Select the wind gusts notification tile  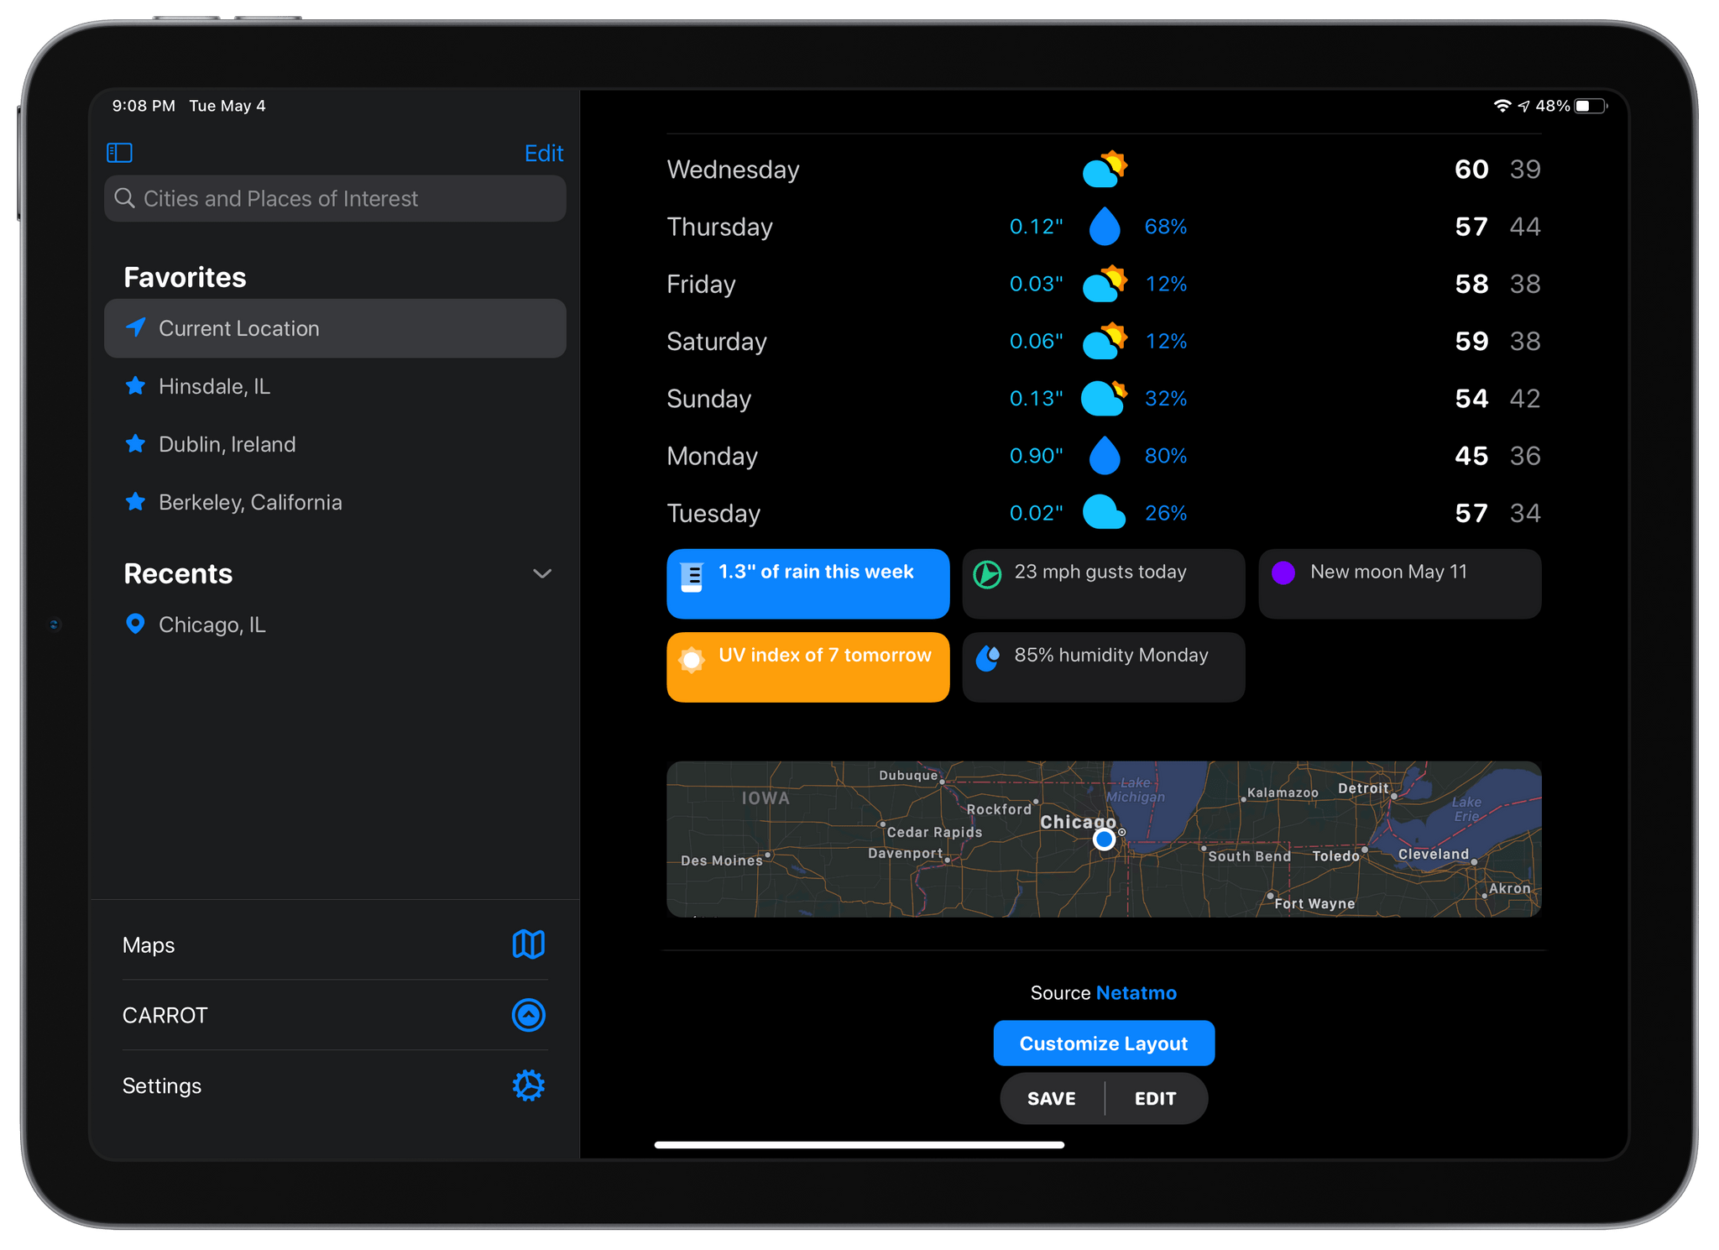tap(1102, 573)
